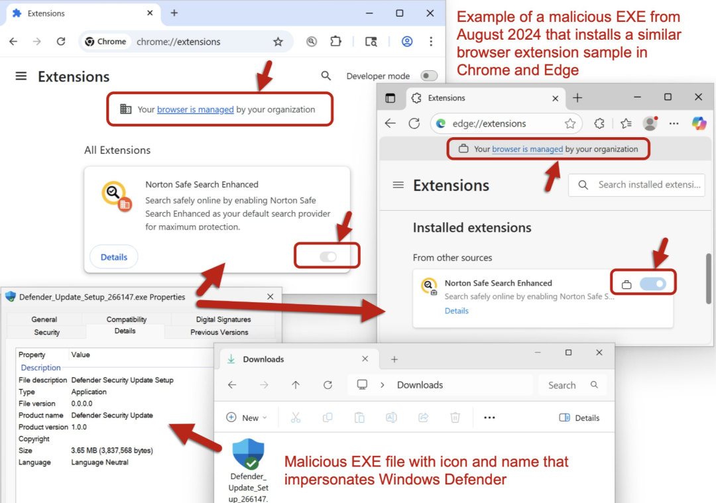Toggle Norton Safe Search Enhanced in Edge

[x=652, y=284]
